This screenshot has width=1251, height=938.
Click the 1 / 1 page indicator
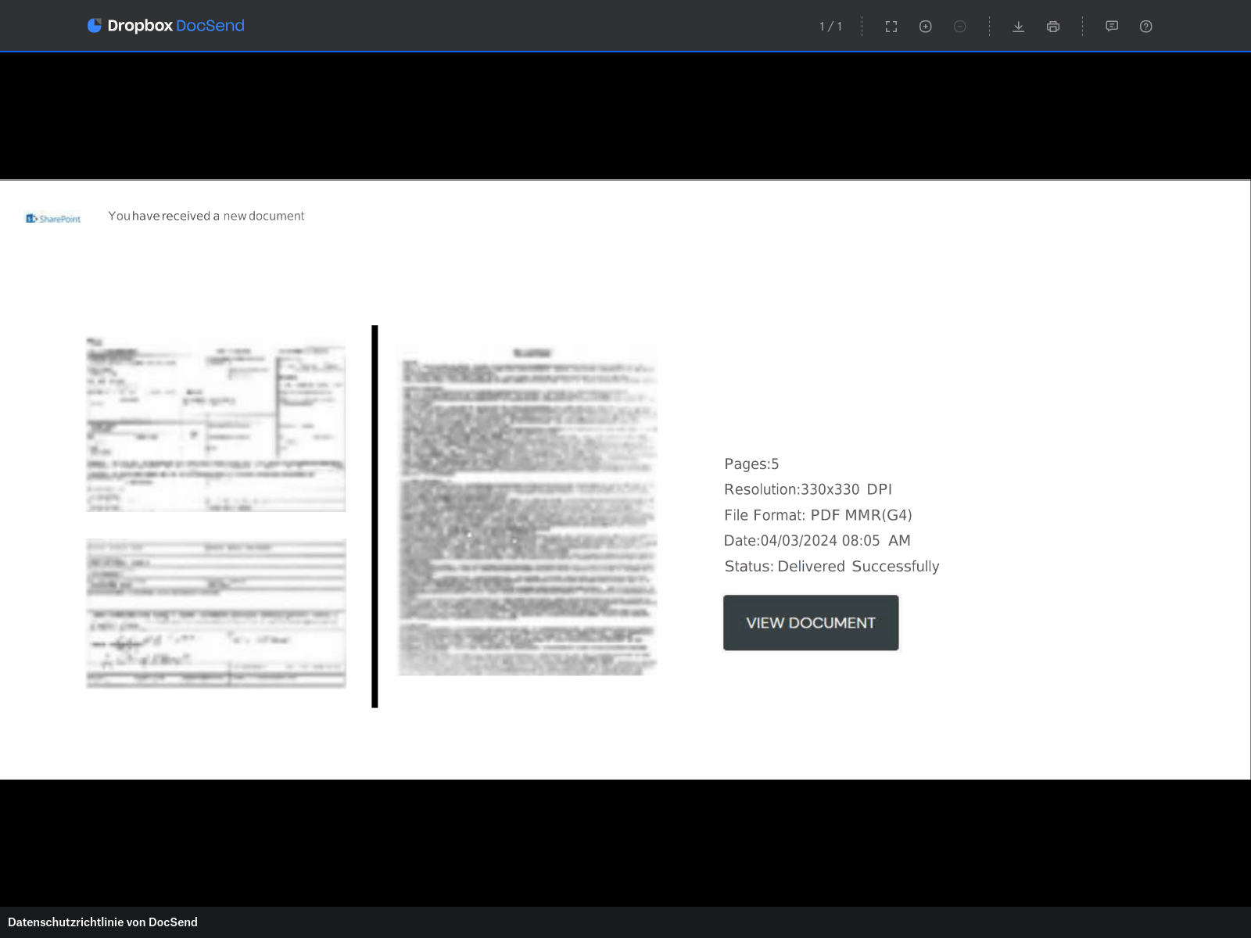831,27
